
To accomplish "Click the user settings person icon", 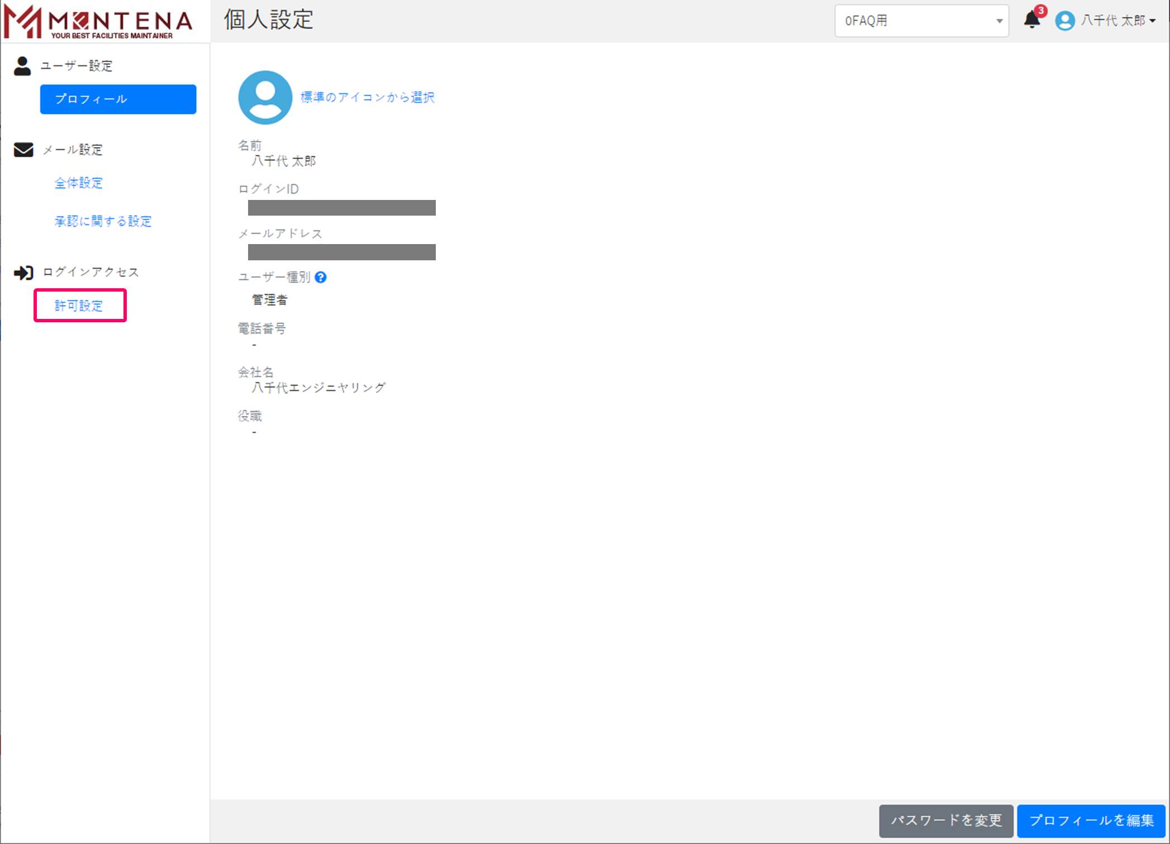I will coord(22,66).
